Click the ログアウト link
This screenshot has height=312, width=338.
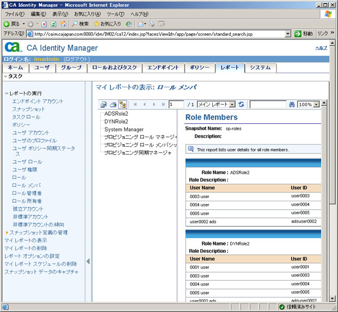click(x=77, y=59)
